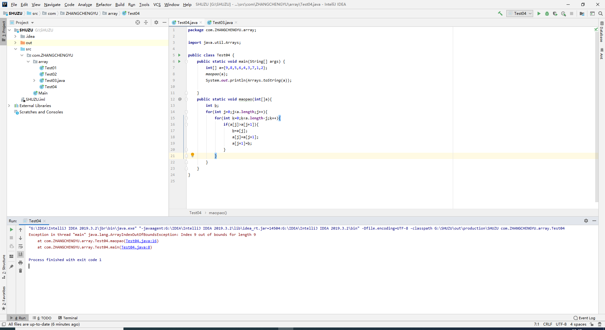
Task: Hide the Run tool window
Action: (x=594, y=221)
